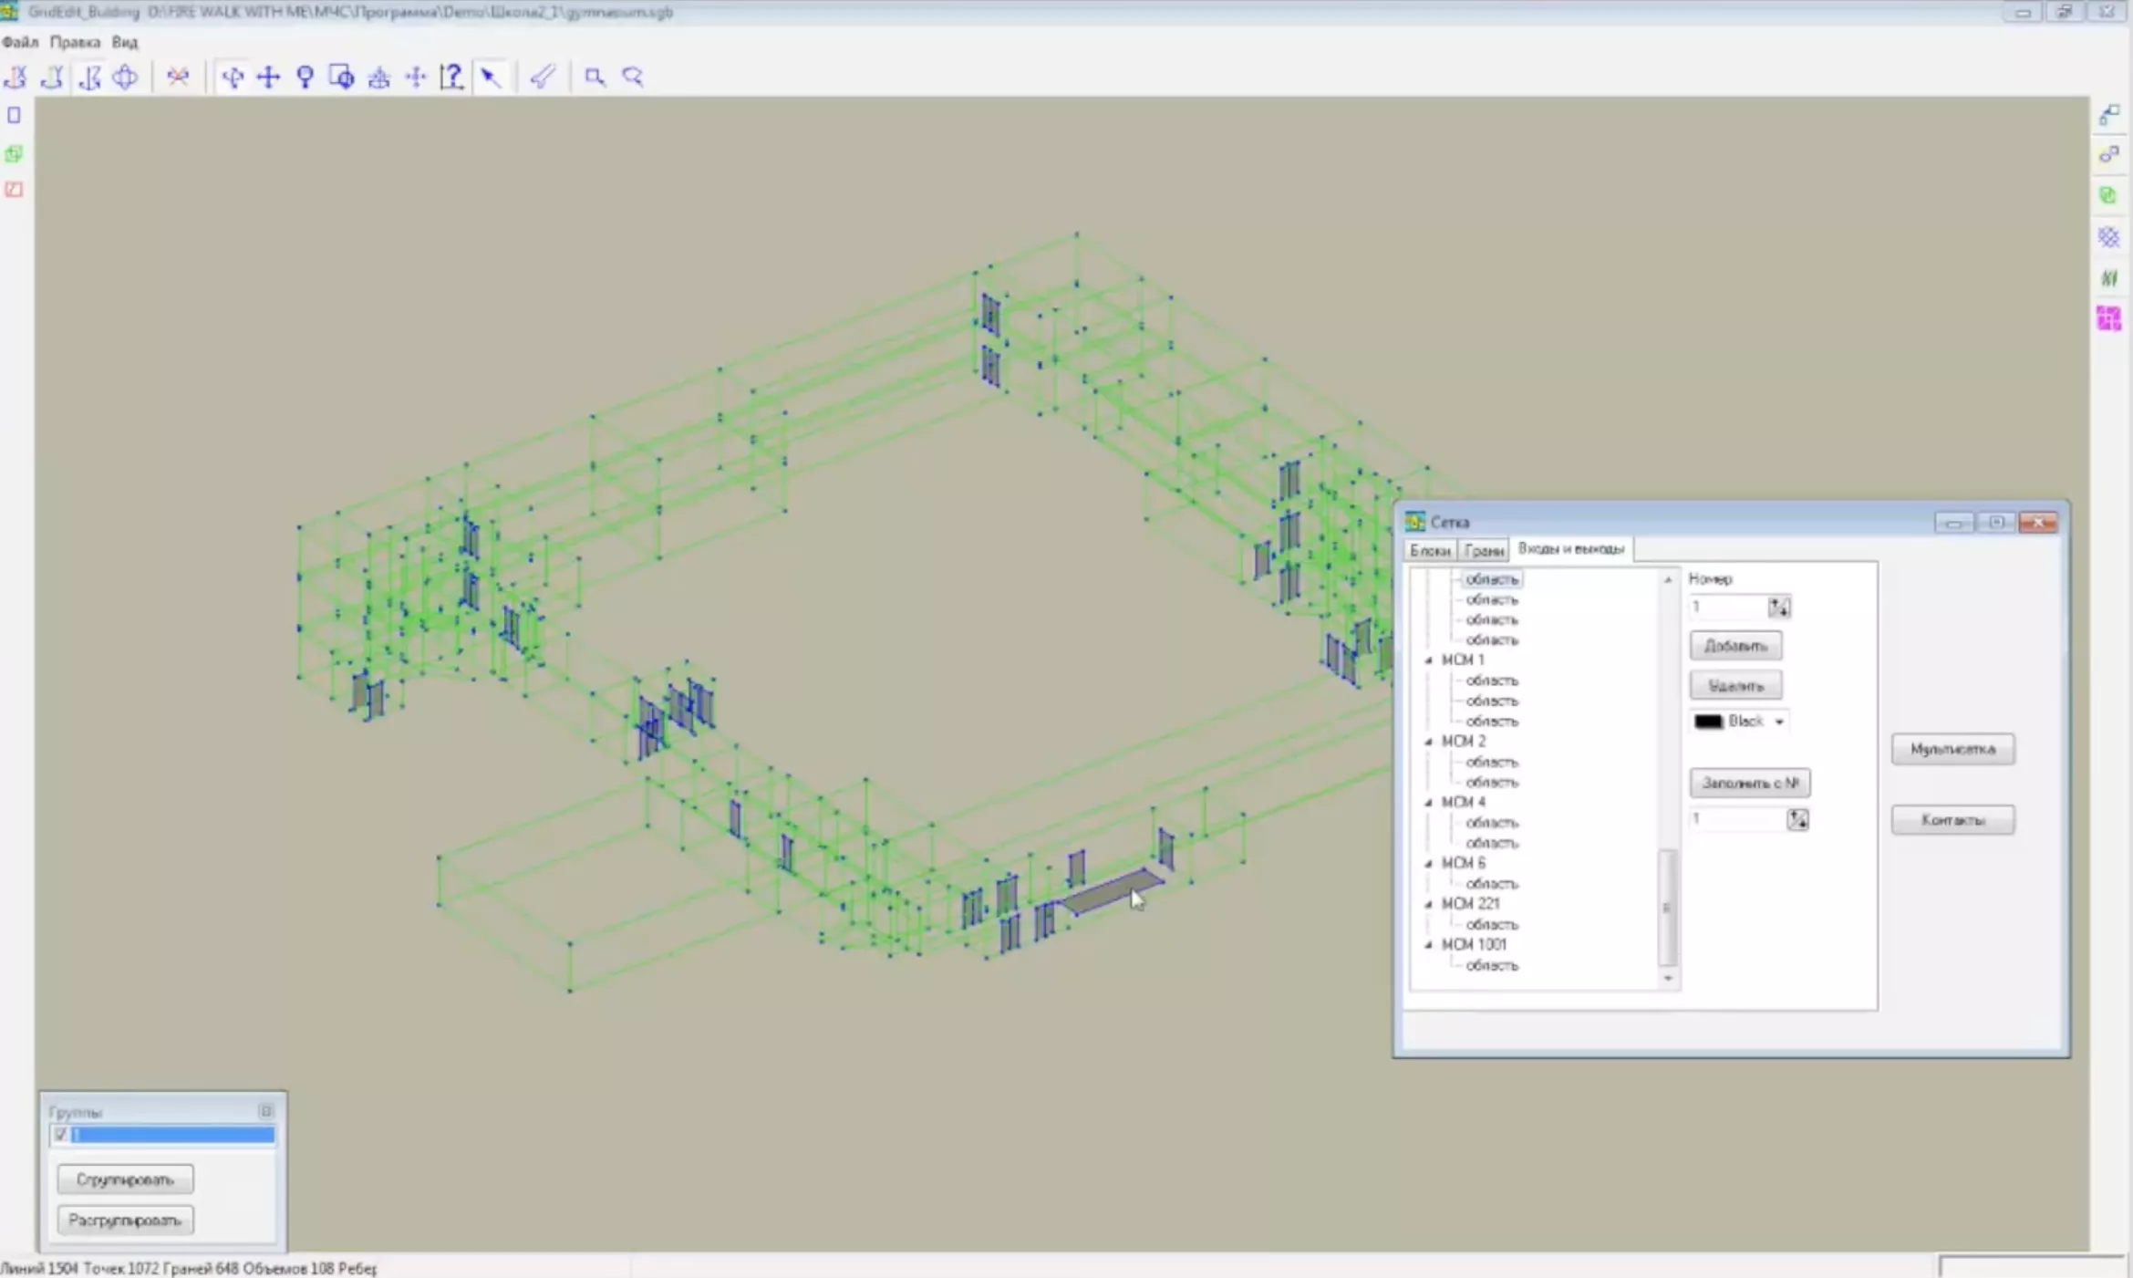Toggle the checkbox of group 1

(61, 1134)
